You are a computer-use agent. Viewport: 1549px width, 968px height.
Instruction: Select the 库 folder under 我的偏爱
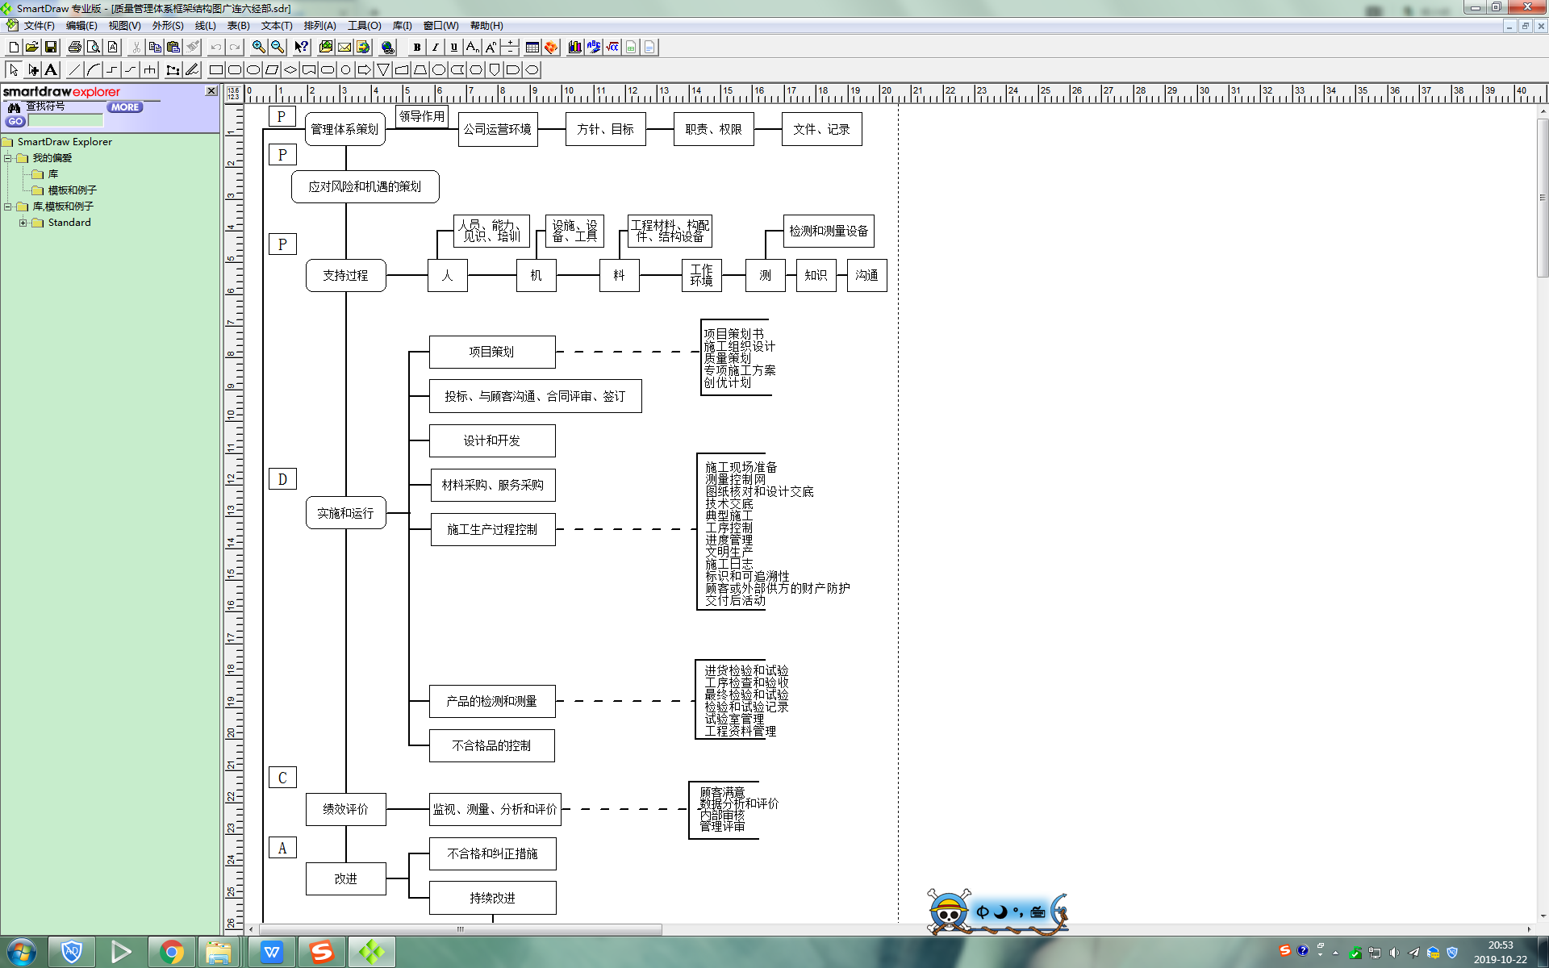click(52, 174)
